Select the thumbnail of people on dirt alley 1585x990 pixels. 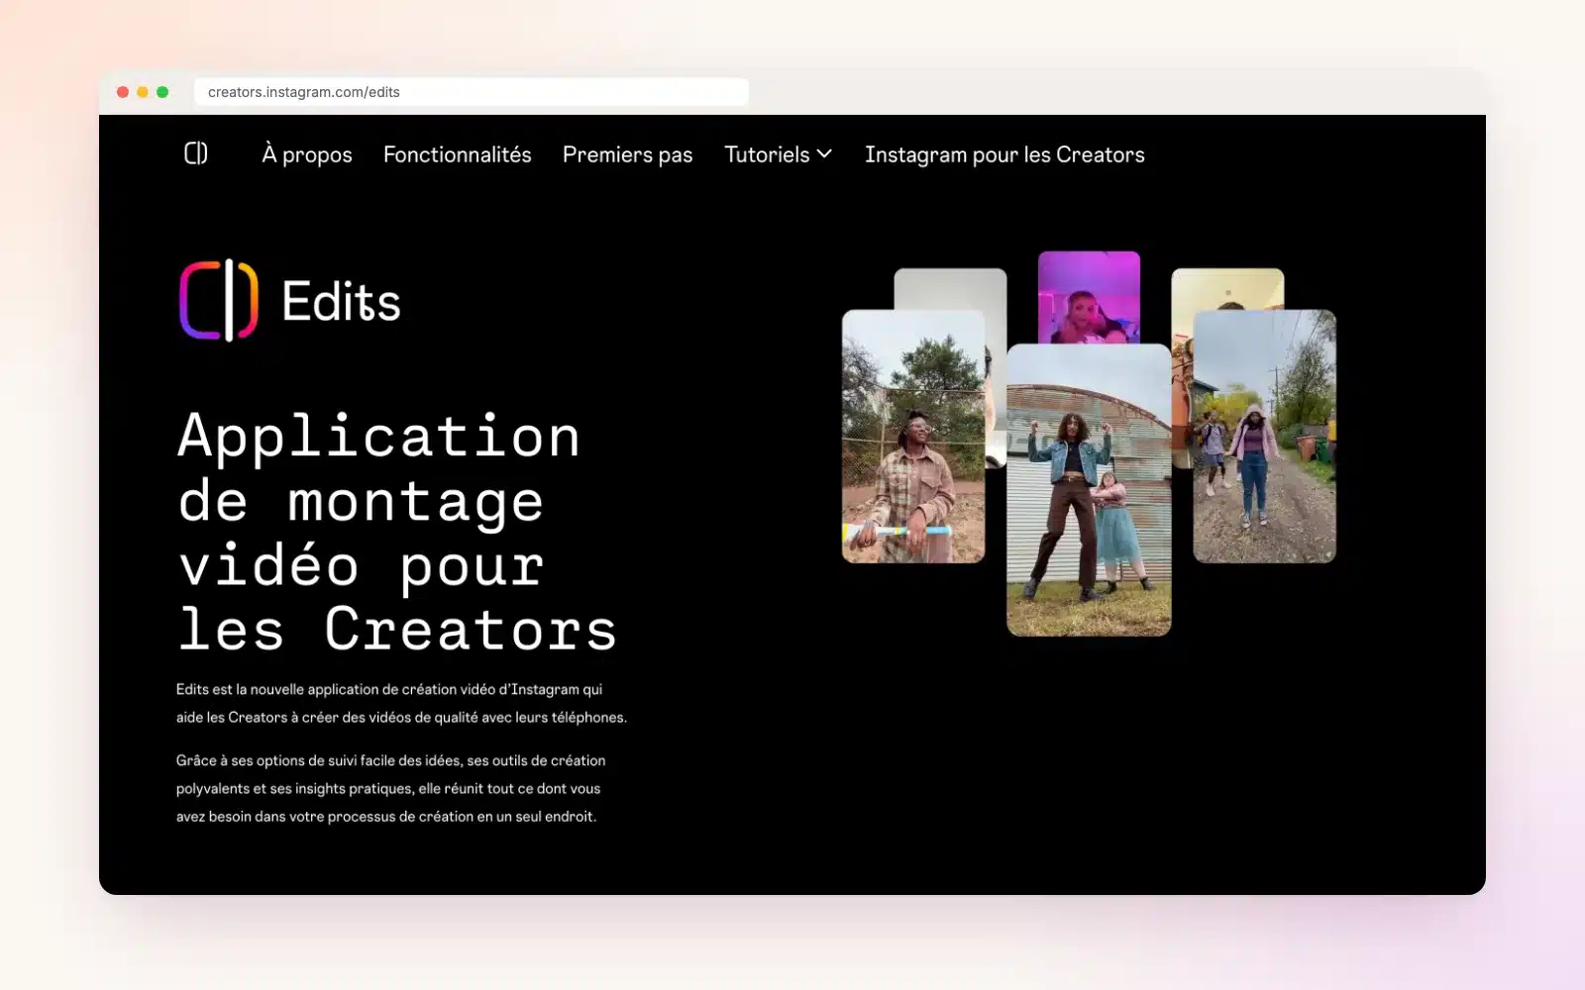[1265, 437]
